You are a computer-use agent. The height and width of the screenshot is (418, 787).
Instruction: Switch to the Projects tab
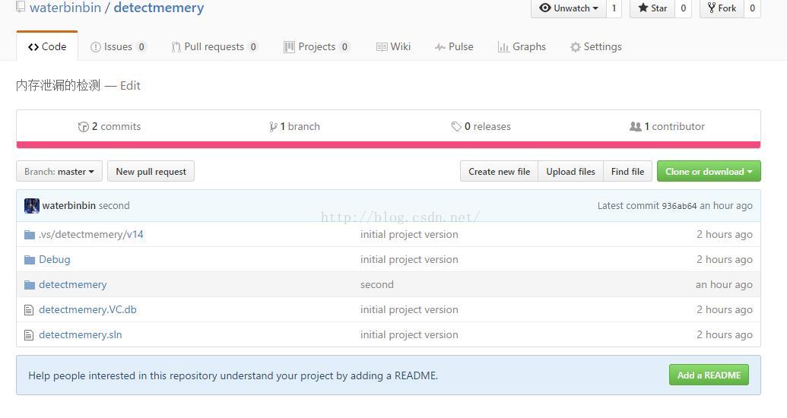tap(317, 46)
